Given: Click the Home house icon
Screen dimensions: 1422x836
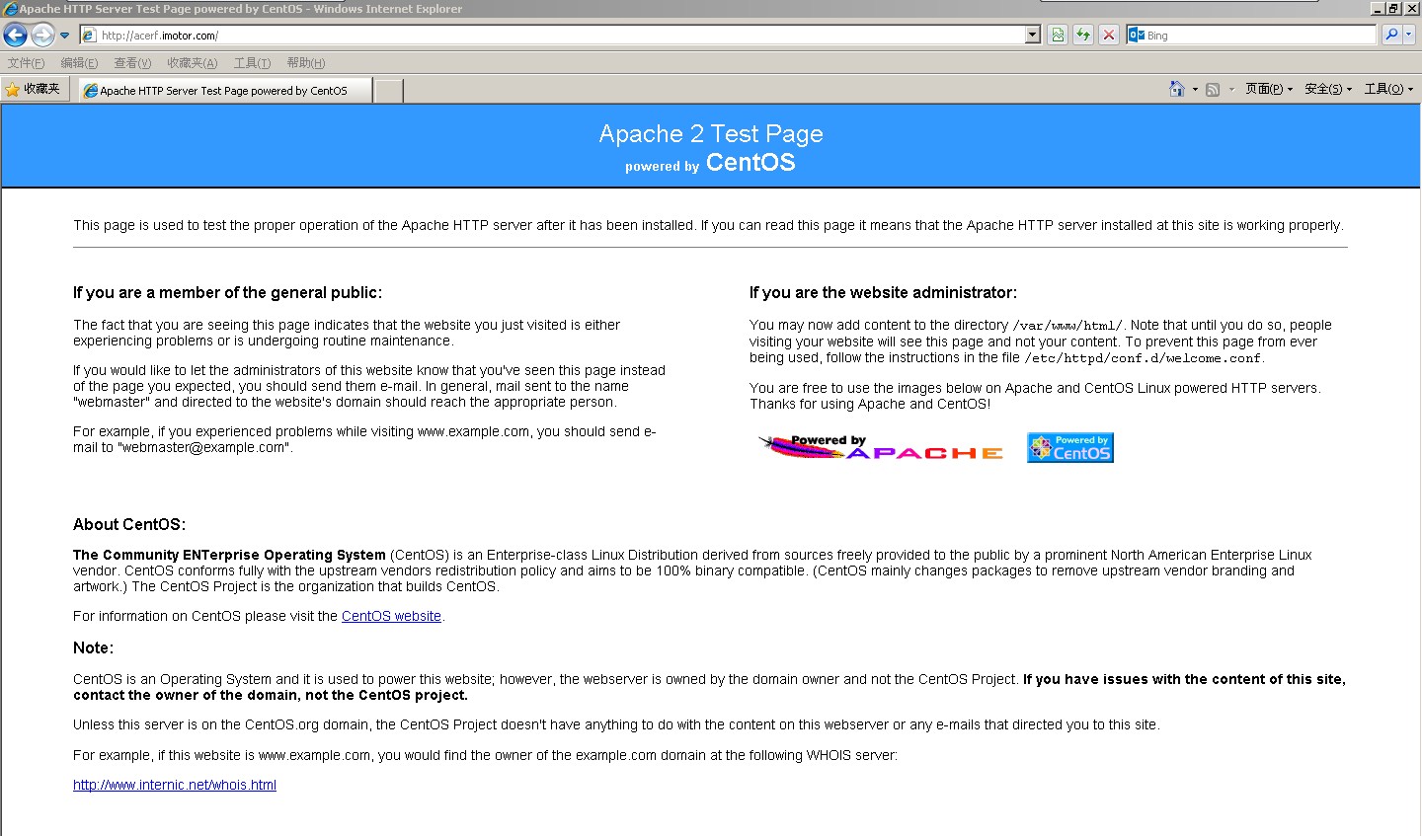Looking at the screenshot, I should [x=1176, y=89].
